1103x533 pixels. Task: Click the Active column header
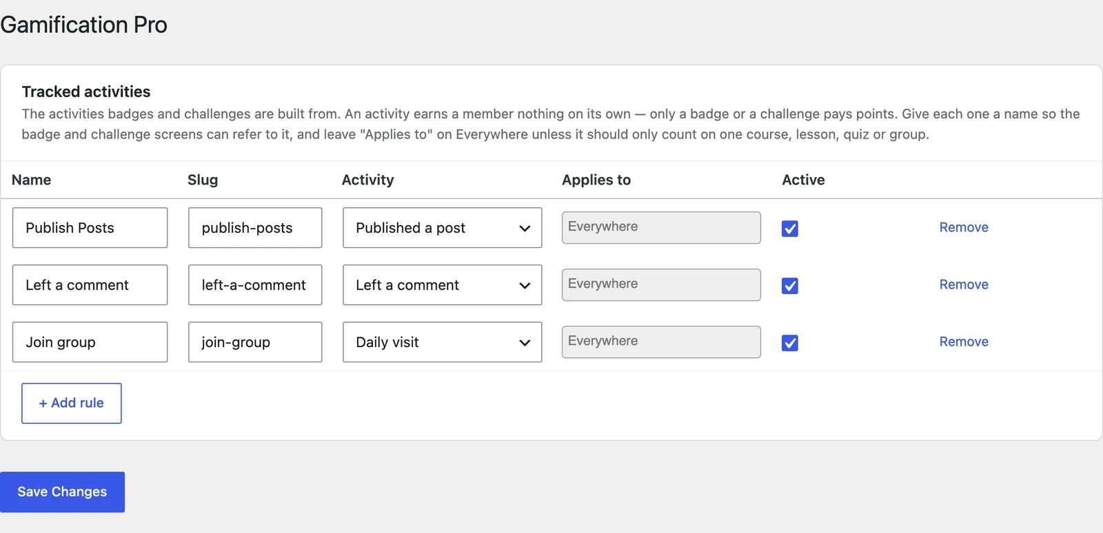803,180
